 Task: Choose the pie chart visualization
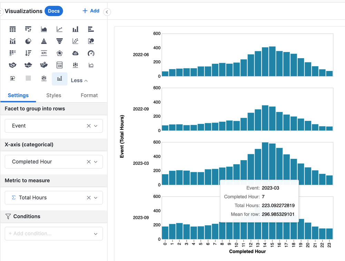28,41
